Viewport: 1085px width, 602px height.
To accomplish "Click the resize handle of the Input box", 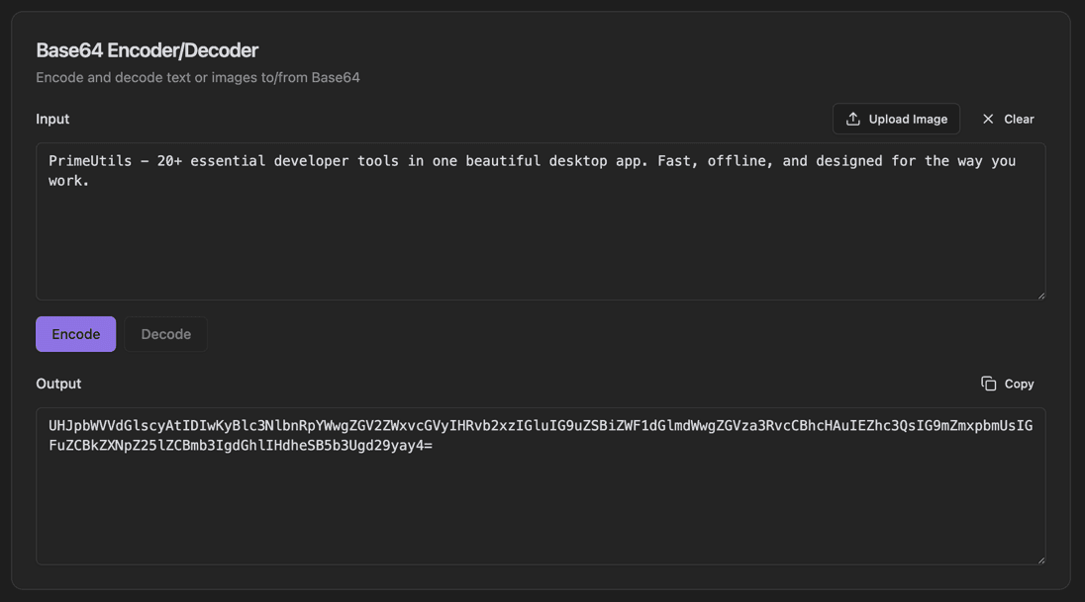I will coord(1041,294).
